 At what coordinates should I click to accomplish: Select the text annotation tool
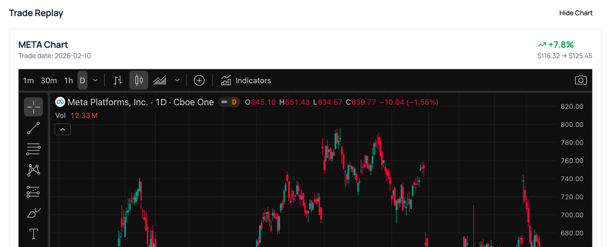click(34, 234)
